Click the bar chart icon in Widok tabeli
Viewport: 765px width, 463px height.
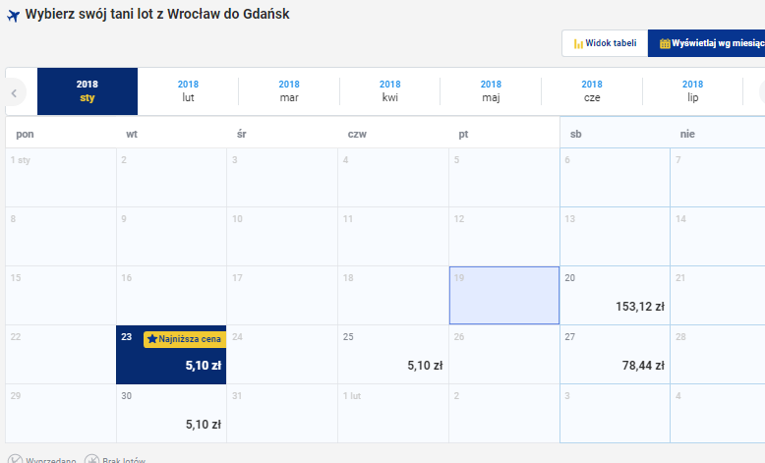coord(578,44)
